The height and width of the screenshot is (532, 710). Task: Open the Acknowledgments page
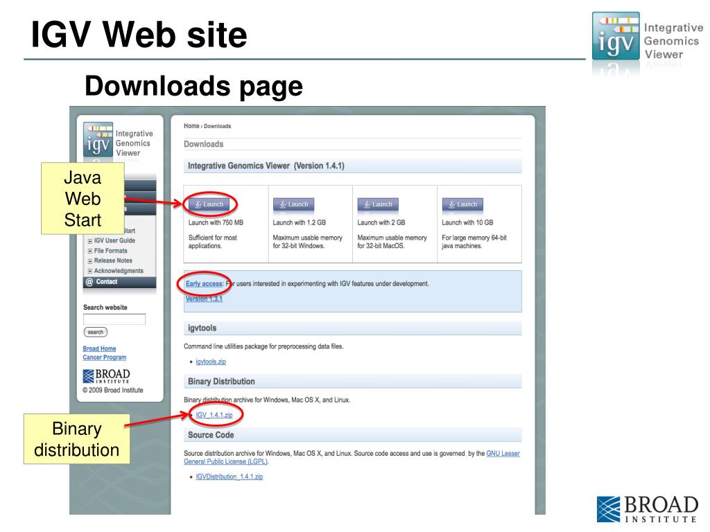[119, 271]
